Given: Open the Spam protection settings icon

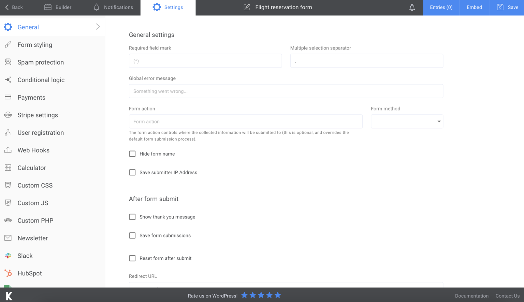Looking at the screenshot, I should point(8,62).
